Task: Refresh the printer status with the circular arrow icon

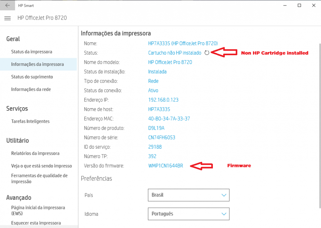Action: (x=207, y=53)
